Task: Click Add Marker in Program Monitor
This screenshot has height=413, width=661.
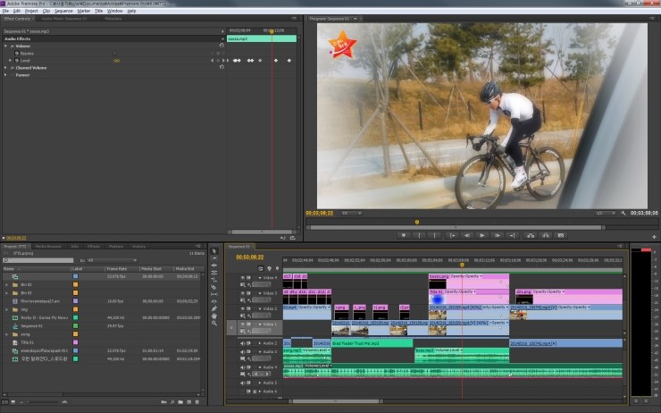Action: point(404,235)
